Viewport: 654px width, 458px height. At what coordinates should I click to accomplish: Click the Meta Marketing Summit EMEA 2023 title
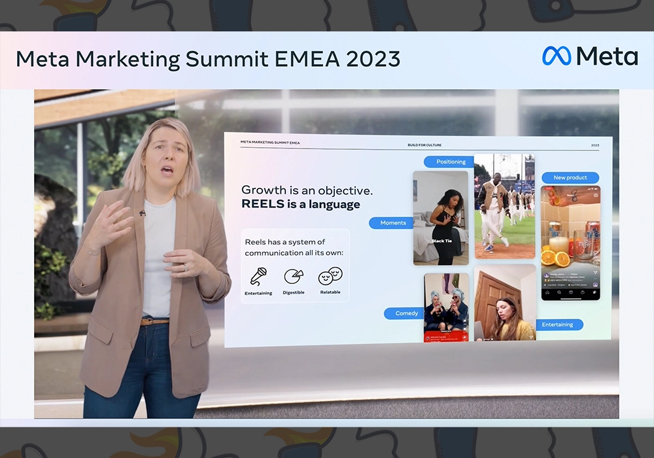point(208,59)
